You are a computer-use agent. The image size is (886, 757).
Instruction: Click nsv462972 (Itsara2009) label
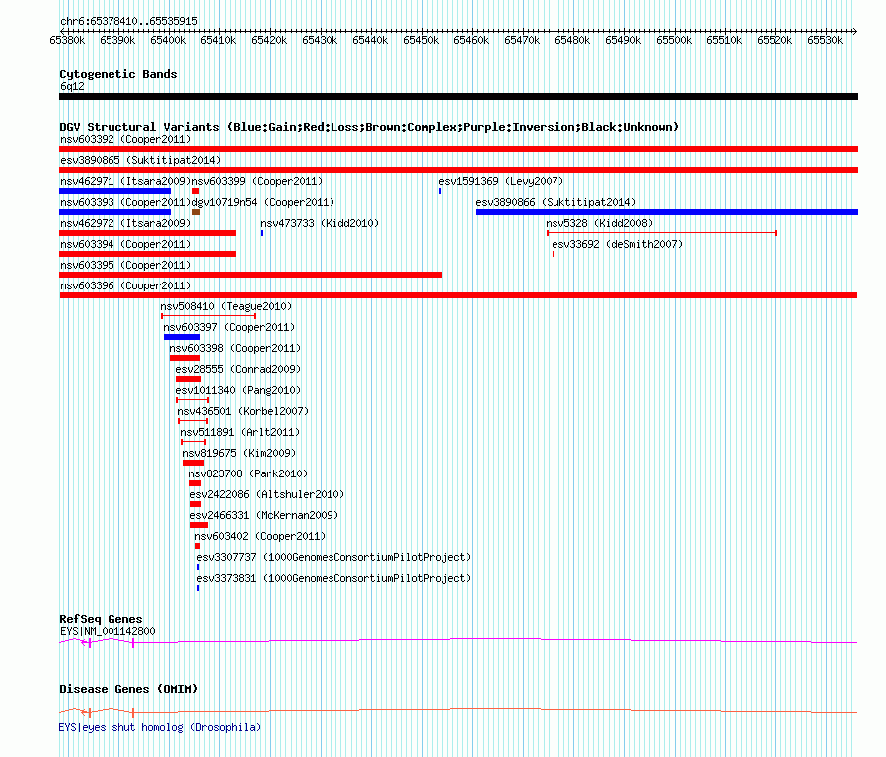click(x=125, y=223)
